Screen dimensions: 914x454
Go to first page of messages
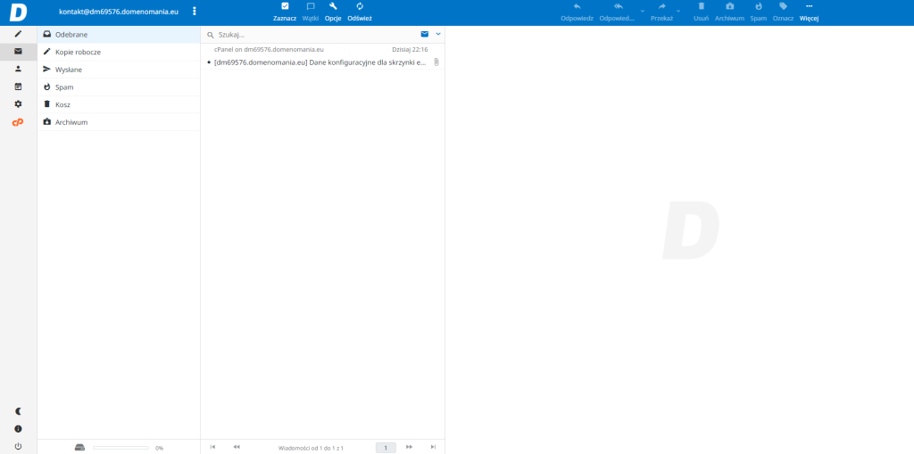[212, 447]
